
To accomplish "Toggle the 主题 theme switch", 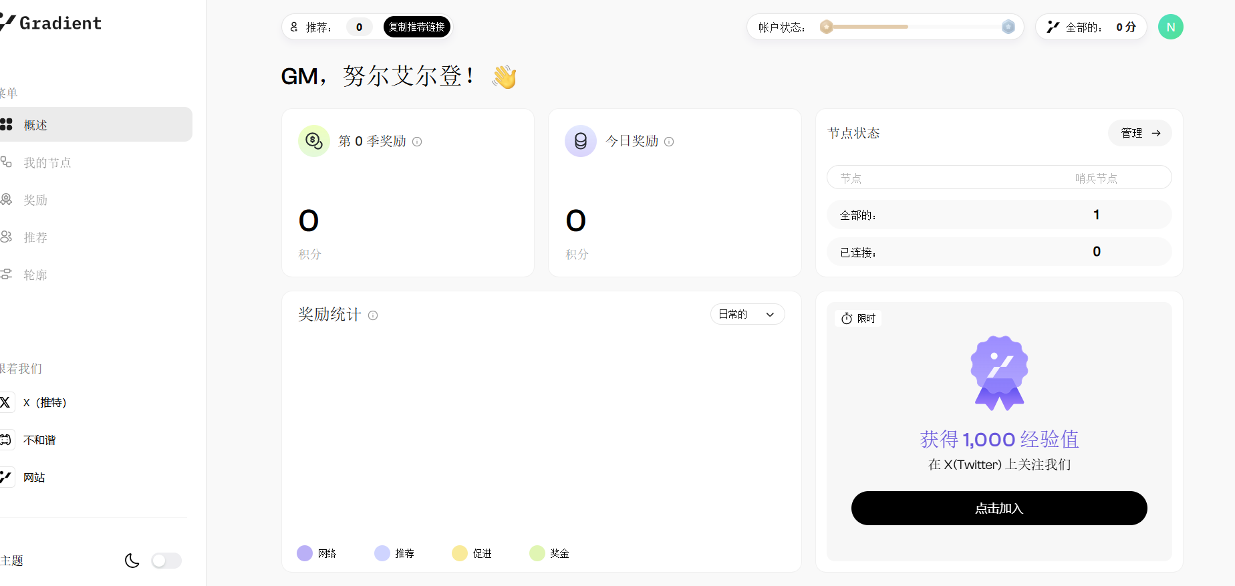I will point(166,561).
